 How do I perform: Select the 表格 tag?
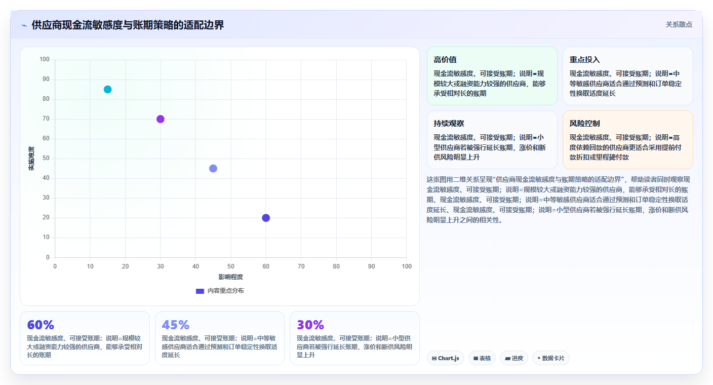482,358
